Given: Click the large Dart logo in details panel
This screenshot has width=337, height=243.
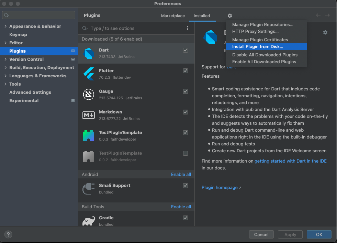Looking at the screenshot, I should (210, 37).
